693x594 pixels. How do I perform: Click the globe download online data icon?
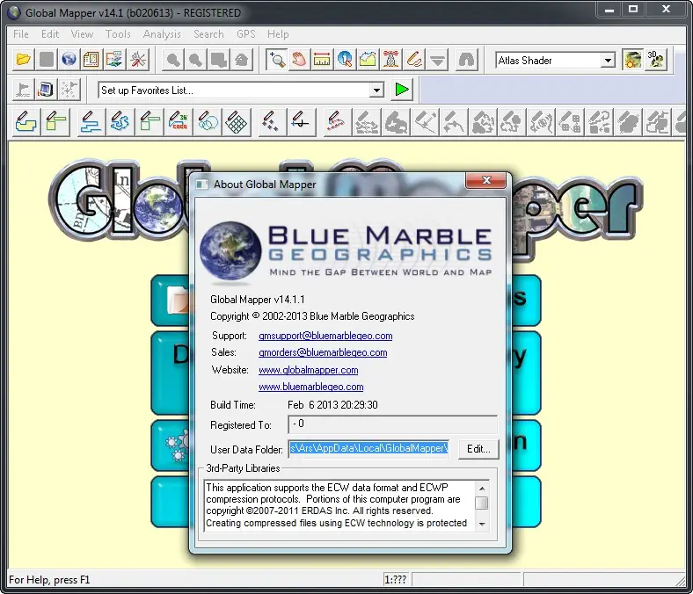pos(69,59)
